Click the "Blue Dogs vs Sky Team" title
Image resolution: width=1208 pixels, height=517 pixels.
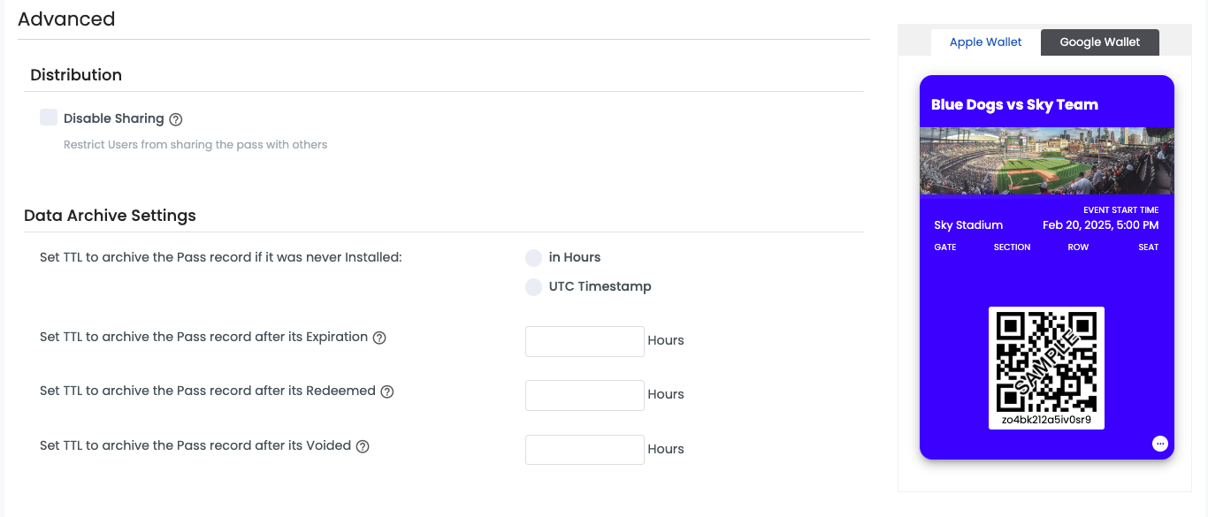pos(1014,104)
